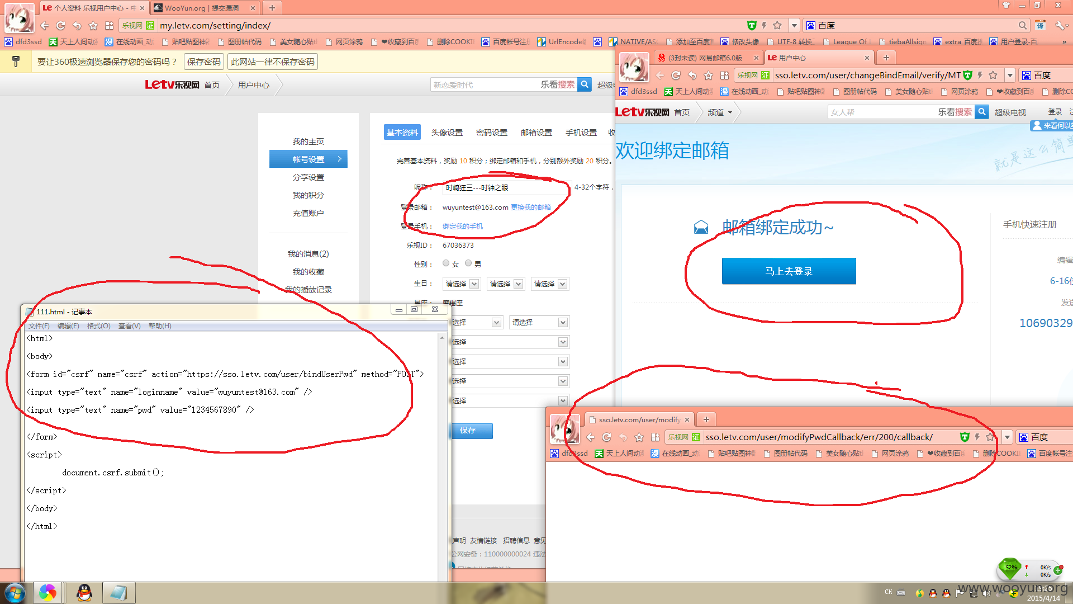
Task: Open grid apps icon in main browser toolbar
Action: (x=110, y=26)
